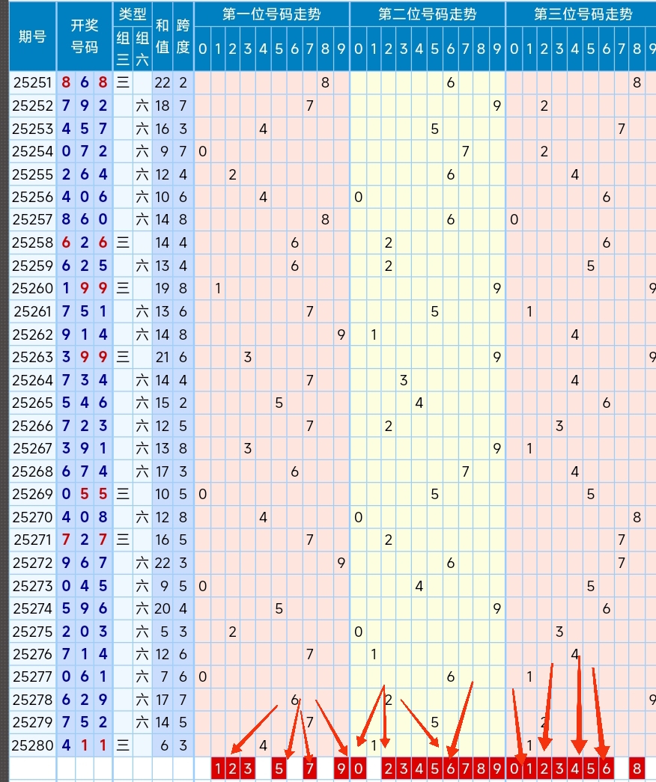
Task: Click period number 25251
Action: click(x=32, y=82)
